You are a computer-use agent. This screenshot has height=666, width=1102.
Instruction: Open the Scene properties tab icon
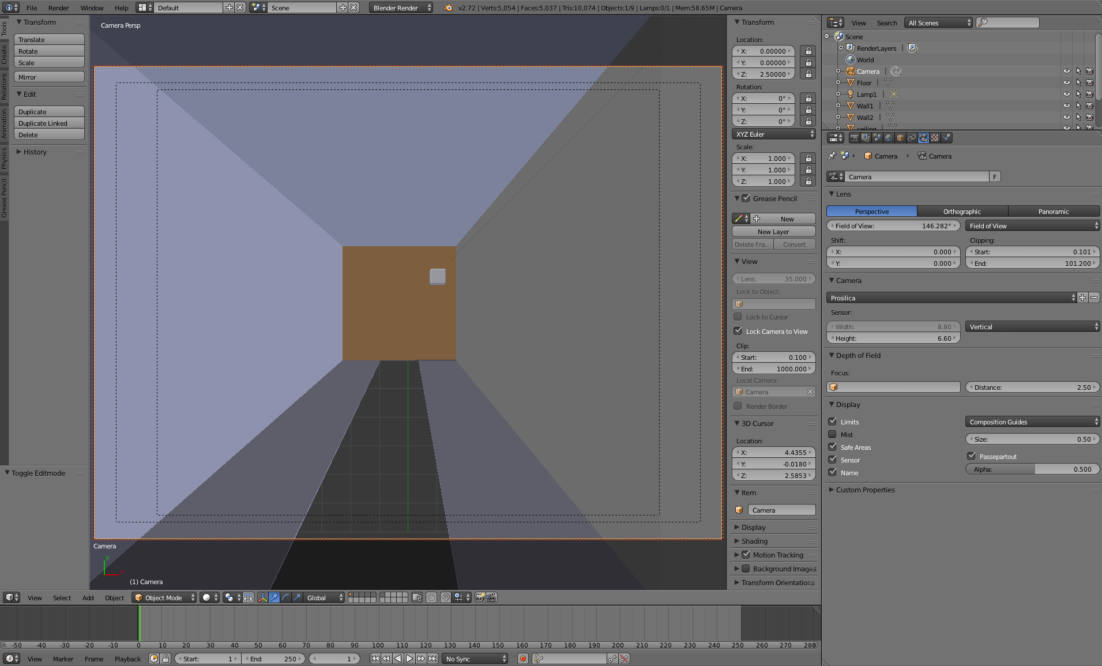click(x=877, y=138)
